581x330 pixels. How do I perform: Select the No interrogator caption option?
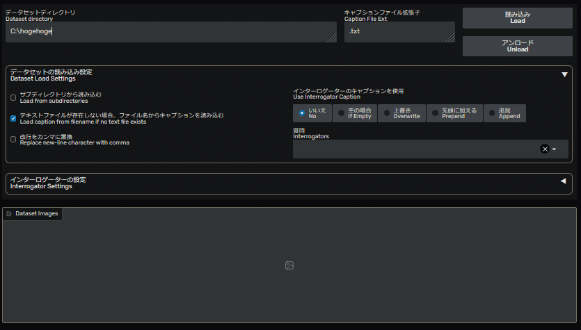click(312, 113)
